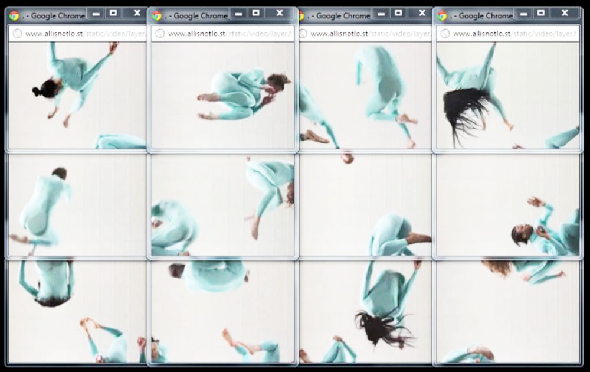This screenshot has height=372, width=590.
Task: Focus the address bar above the faceless hunched dancer
Action: point(365,34)
